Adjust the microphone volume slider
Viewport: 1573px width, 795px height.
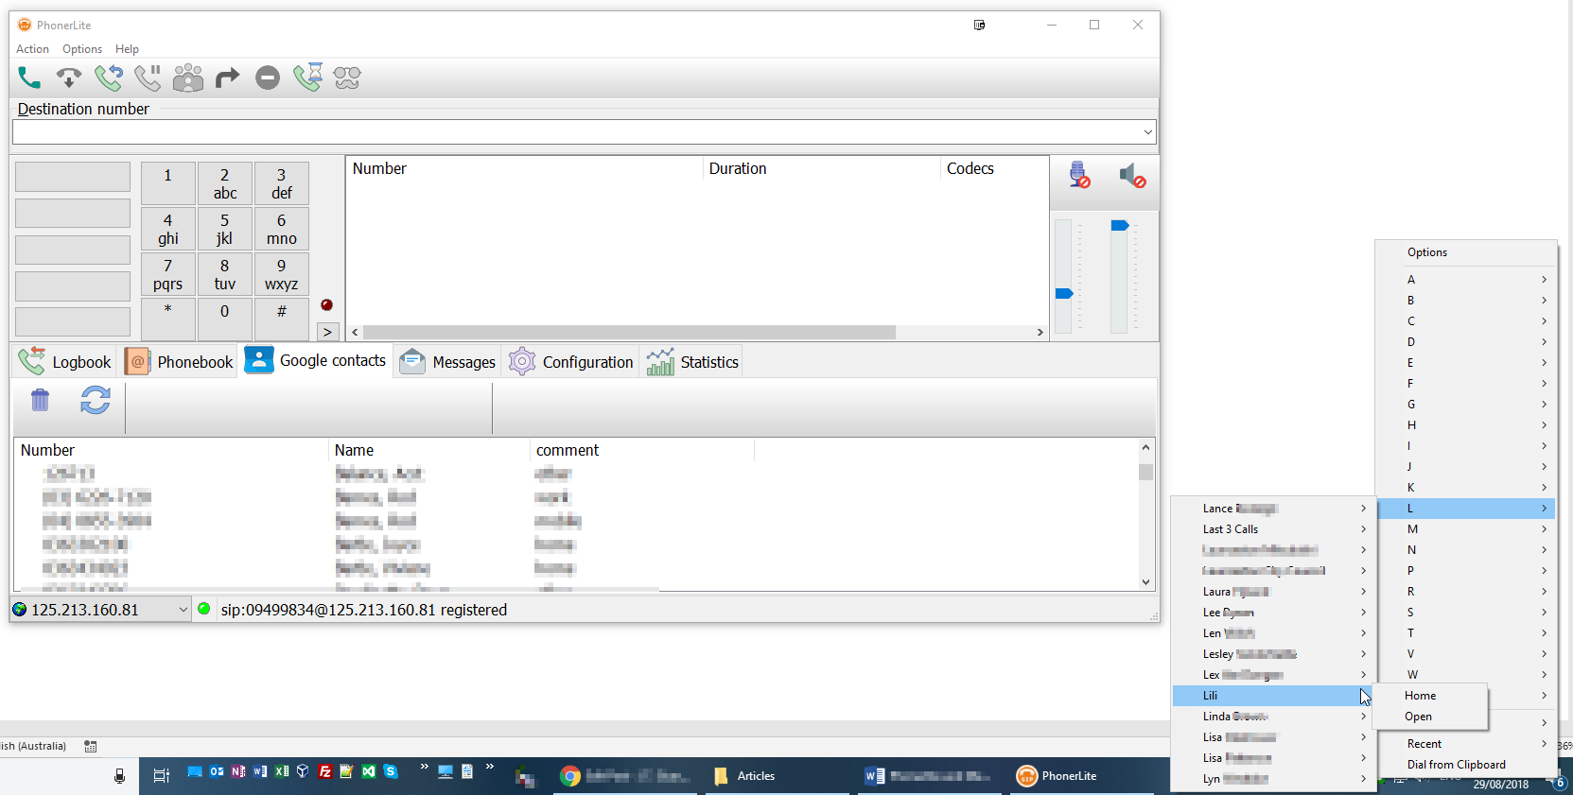pos(1064,293)
